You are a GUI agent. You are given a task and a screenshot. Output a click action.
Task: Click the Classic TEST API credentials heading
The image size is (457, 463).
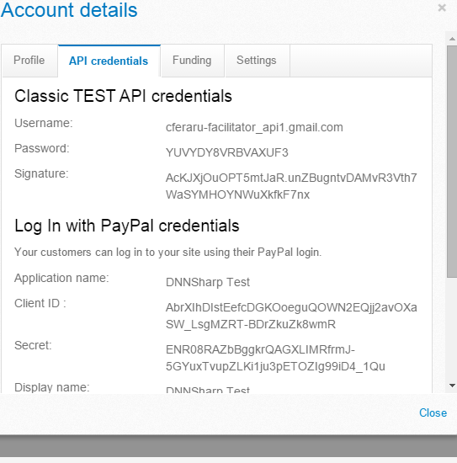[123, 96]
